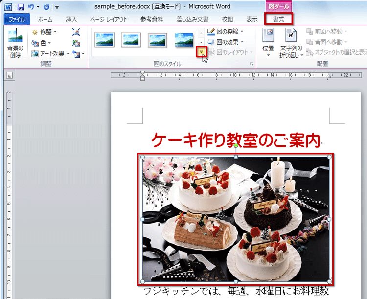Open the アート効果 artistic effects dropdown

click(x=50, y=54)
